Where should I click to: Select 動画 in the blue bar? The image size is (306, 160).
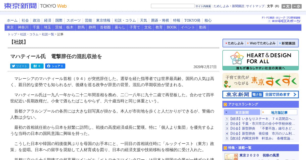tap(203, 27)
